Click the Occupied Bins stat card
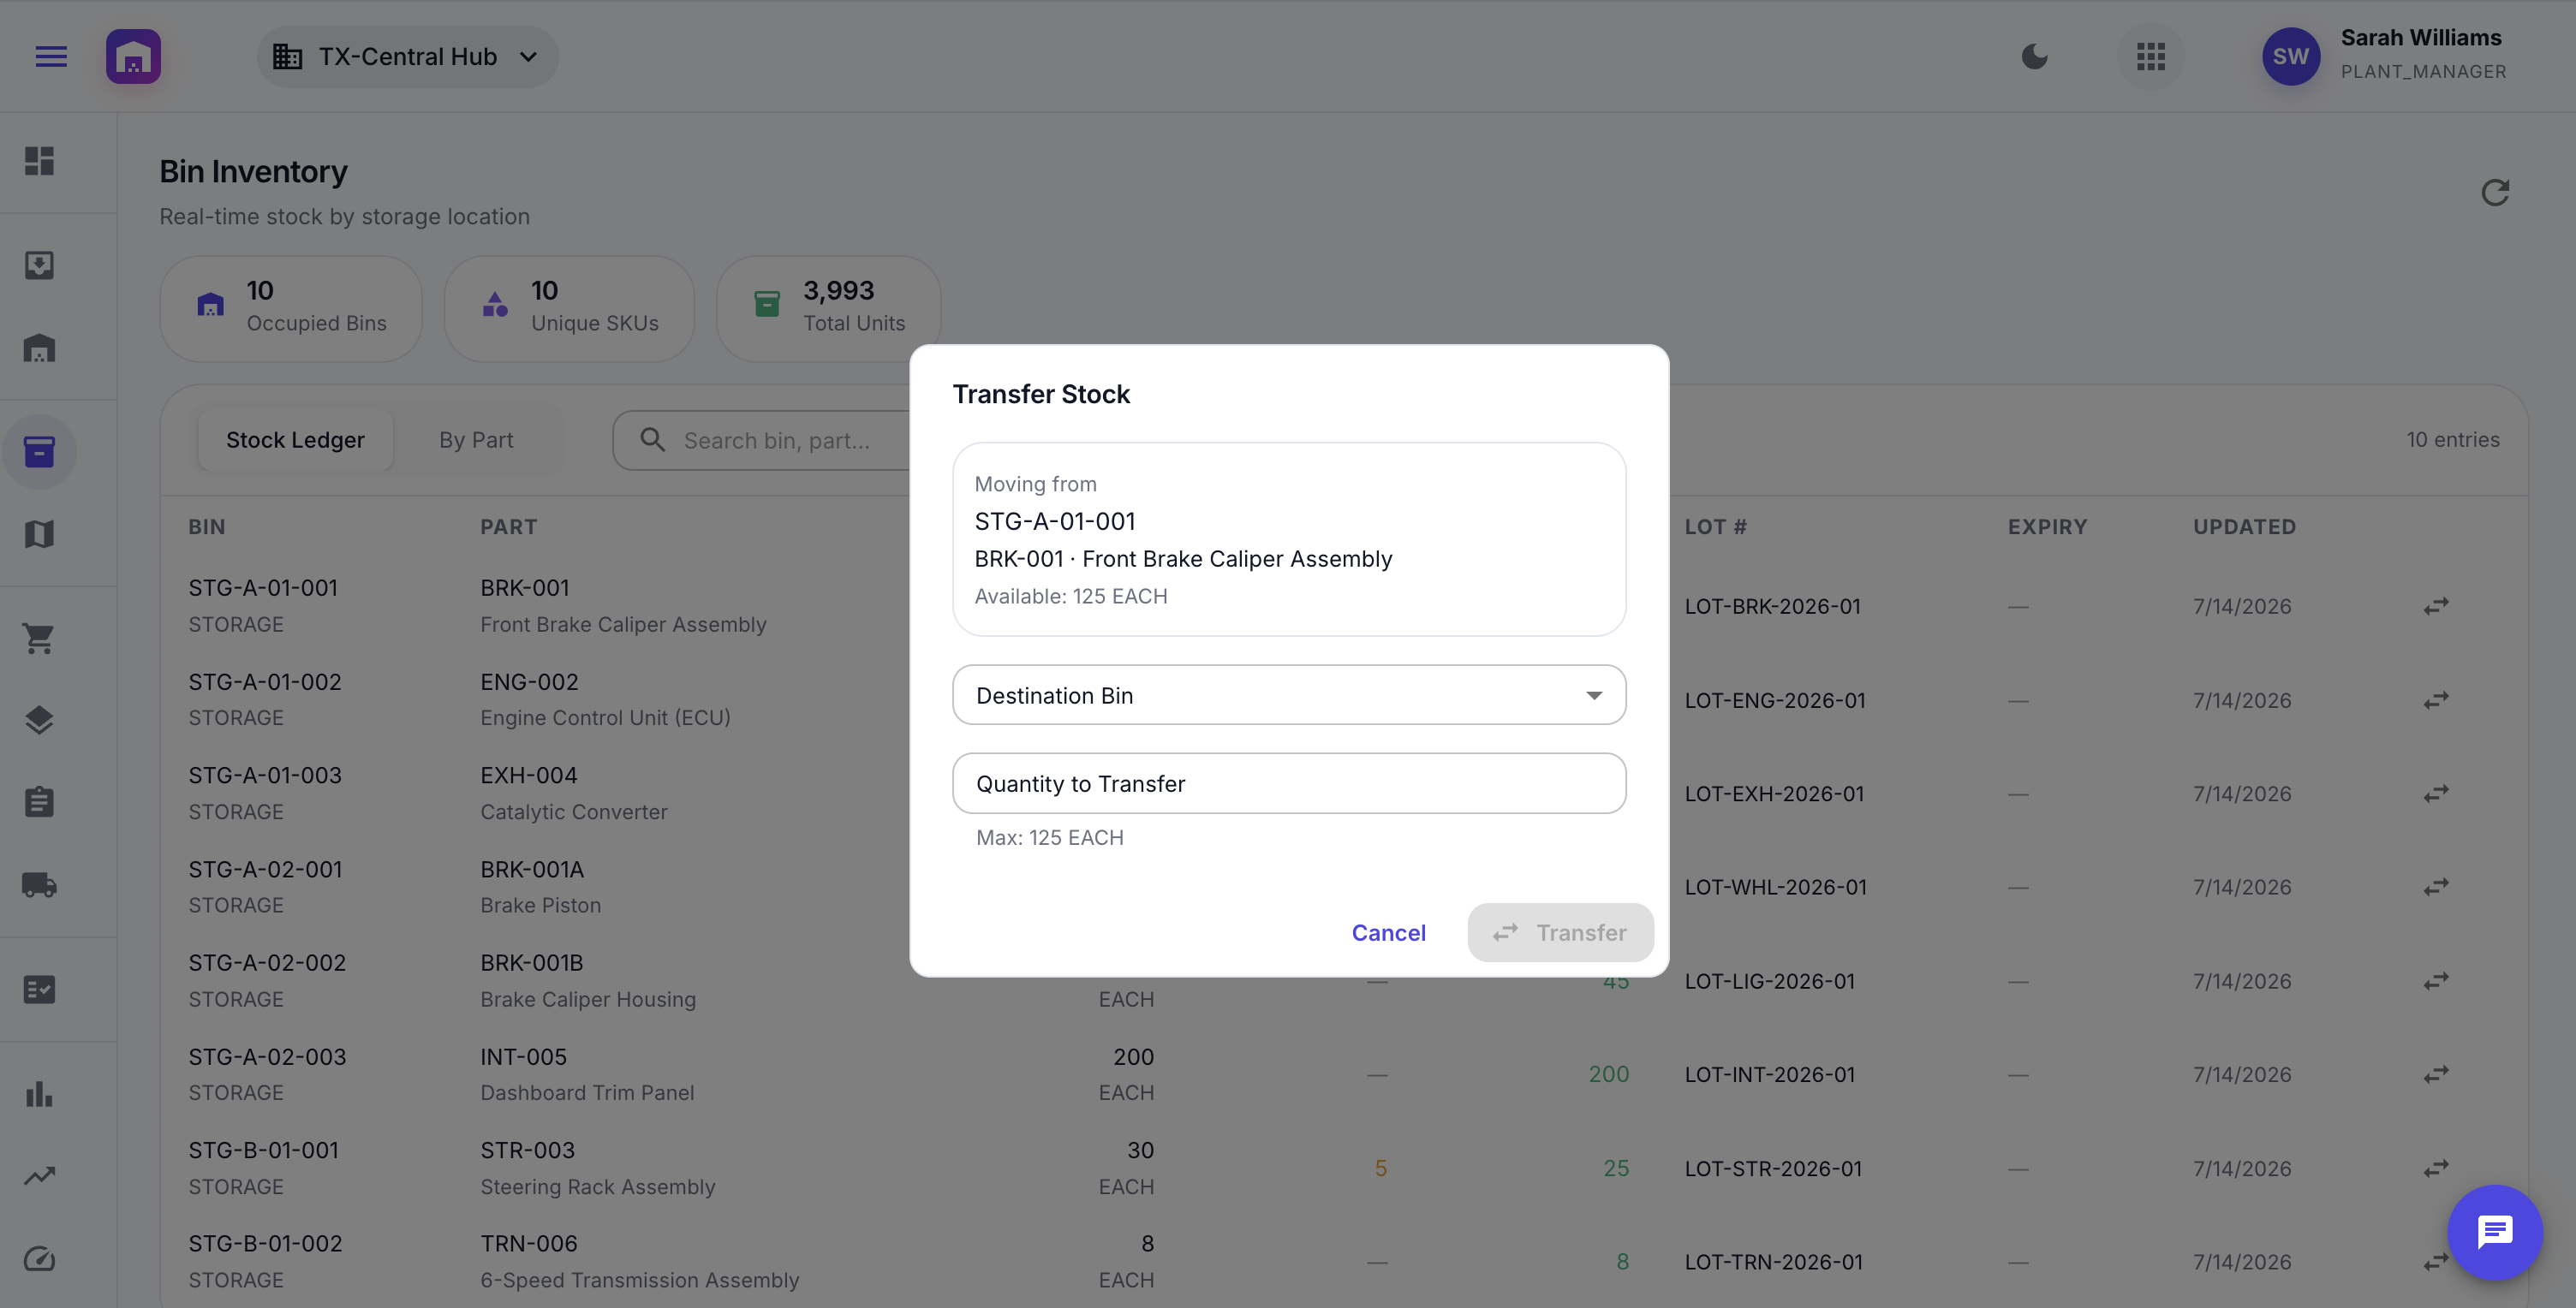Image resolution: width=2576 pixels, height=1308 pixels. pyautogui.click(x=291, y=308)
